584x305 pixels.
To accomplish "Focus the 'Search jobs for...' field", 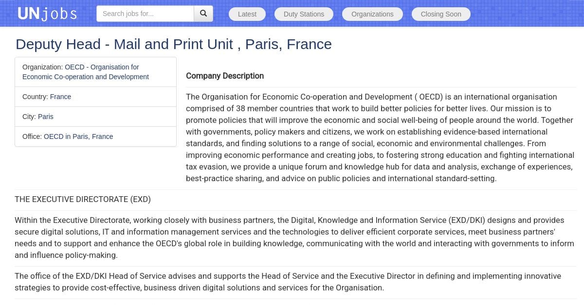I will pyautogui.click(x=145, y=14).
